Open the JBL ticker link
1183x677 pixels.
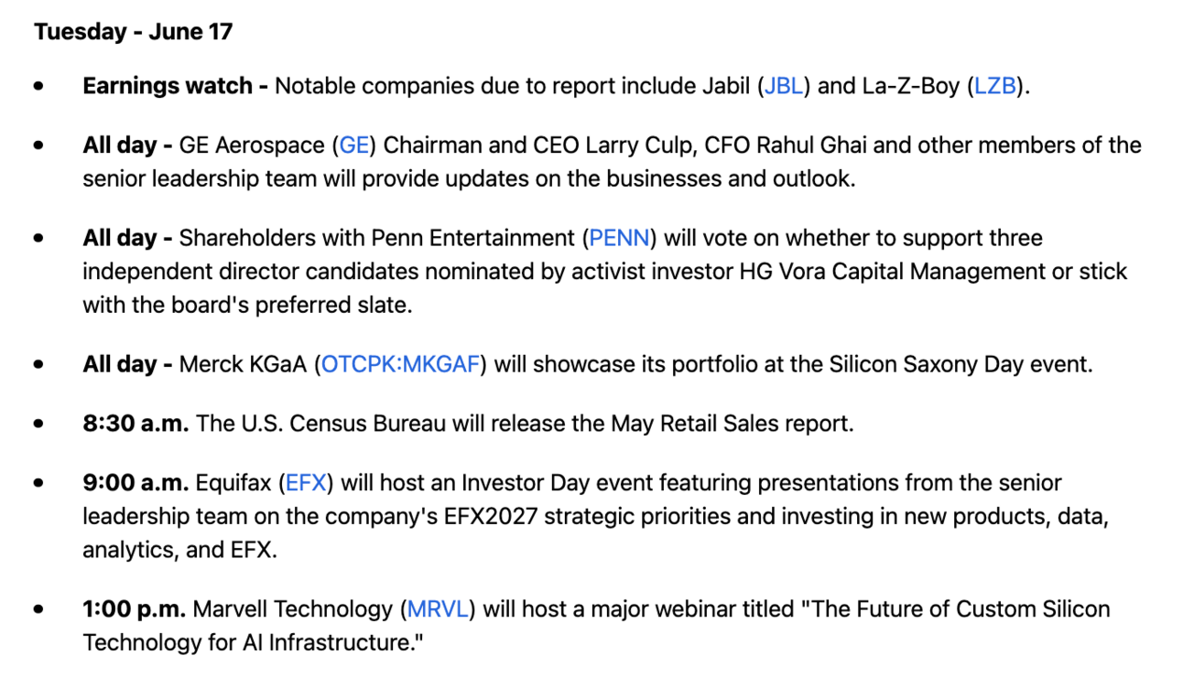(x=784, y=86)
